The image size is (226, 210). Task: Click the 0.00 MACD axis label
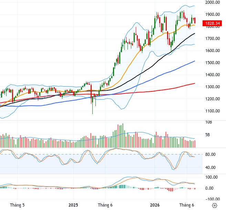(x=209, y=188)
